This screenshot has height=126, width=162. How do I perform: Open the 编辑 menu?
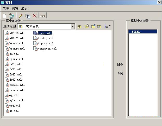[x=15, y=8]
